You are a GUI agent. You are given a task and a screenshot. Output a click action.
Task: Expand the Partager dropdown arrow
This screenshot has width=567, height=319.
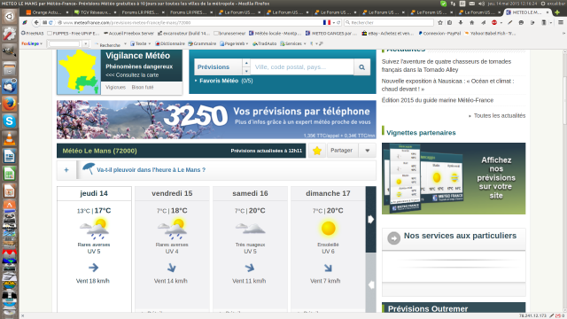[x=368, y=151]
